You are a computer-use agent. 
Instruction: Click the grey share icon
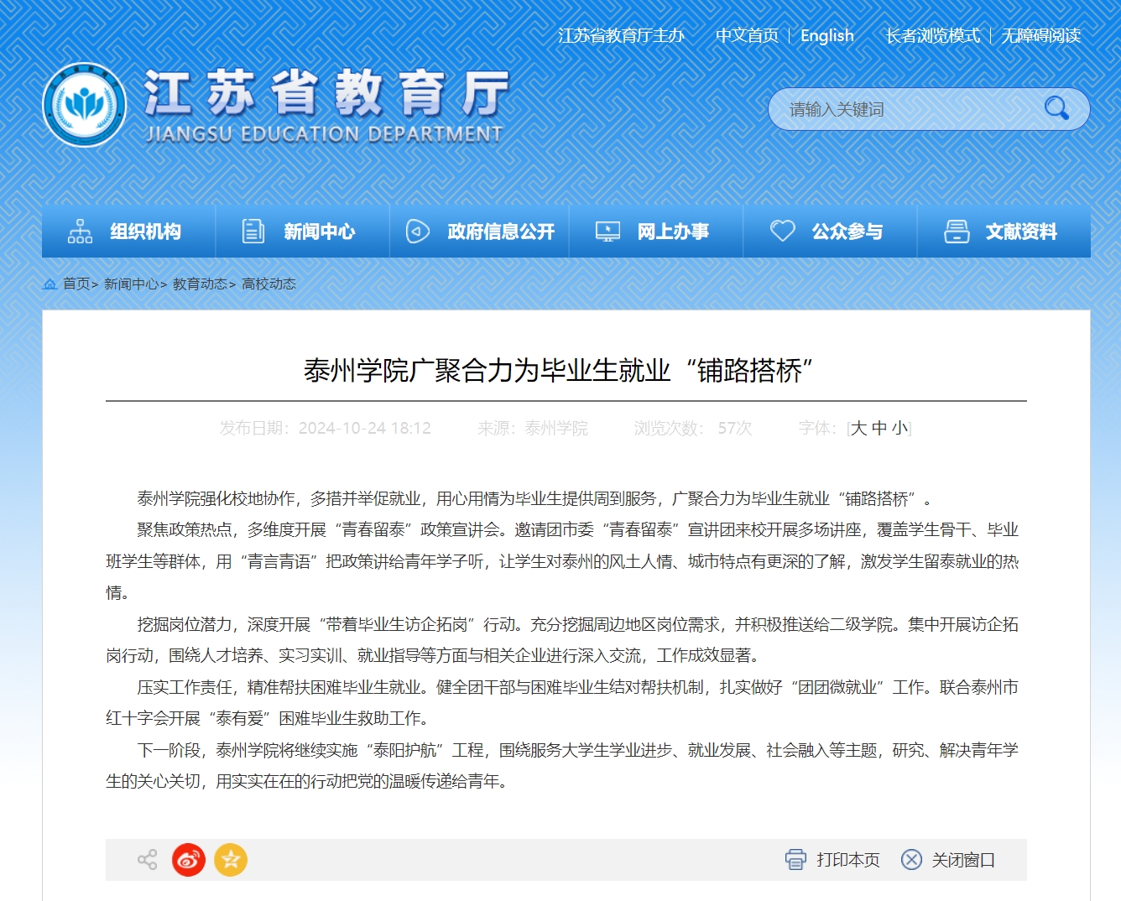(x=147, y=860)
